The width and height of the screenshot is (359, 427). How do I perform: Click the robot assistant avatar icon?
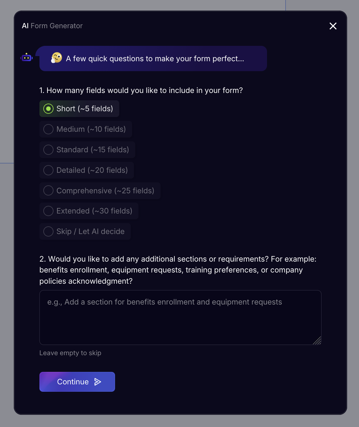[27, 58]
